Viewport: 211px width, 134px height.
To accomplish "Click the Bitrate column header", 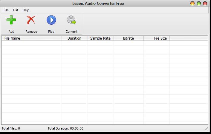I will coord(128,38).
